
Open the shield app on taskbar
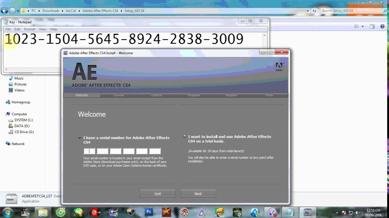coord(131,212)
